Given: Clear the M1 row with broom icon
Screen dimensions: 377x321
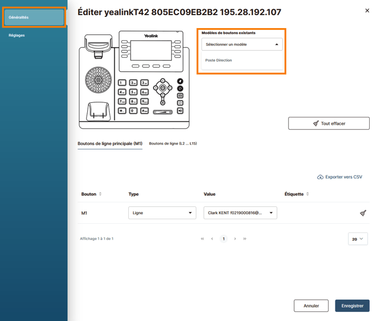Looking at the screenshot, I should point(363,213).
